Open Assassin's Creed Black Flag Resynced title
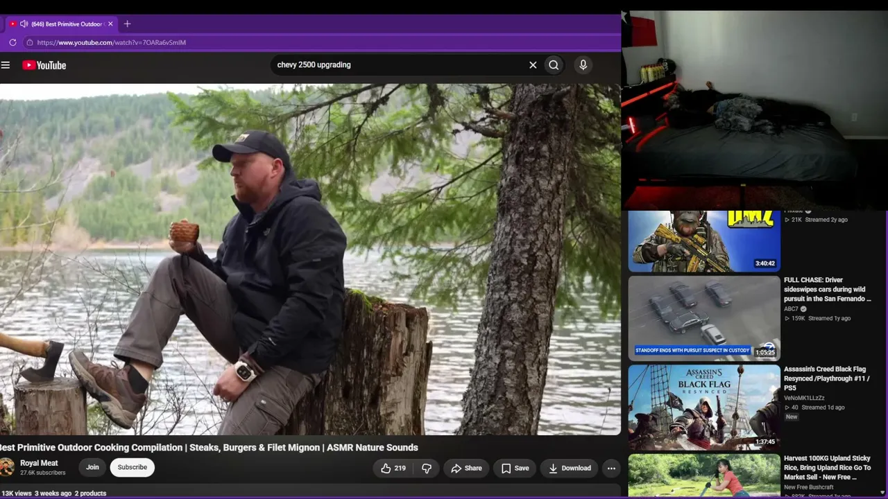The image size is (888, 499). click(826, 379)
